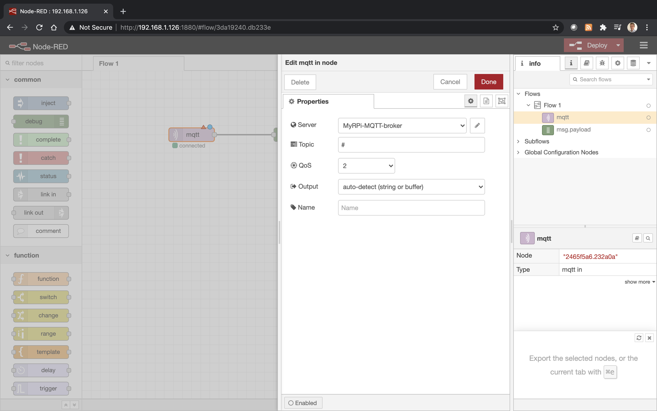
Task: Click the Done button
Action: (488, 81)
